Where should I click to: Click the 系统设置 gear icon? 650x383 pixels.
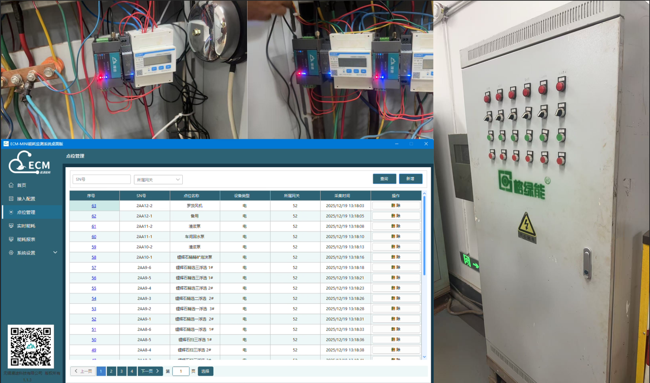(x=11, y=253)
